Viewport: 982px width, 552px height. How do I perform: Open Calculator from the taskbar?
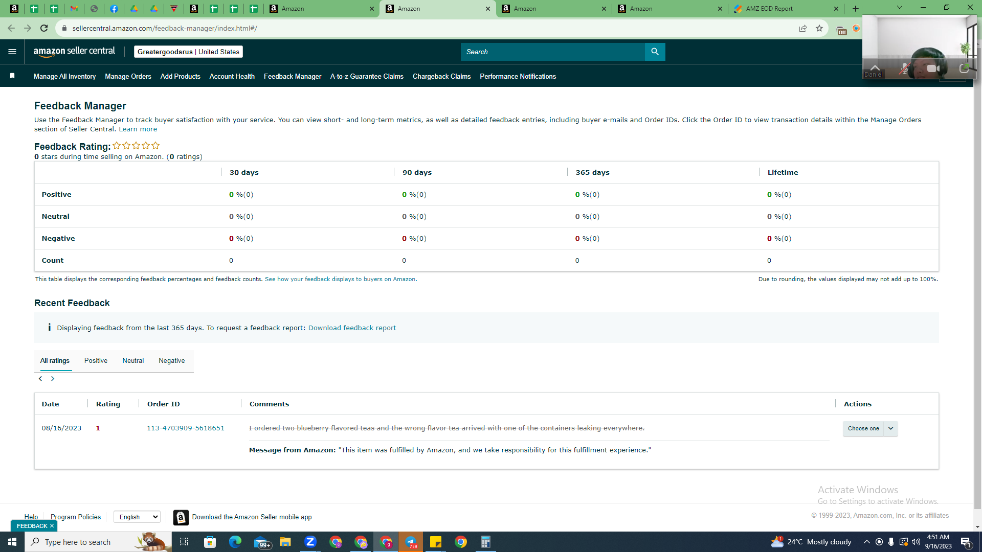pos(486,542)
